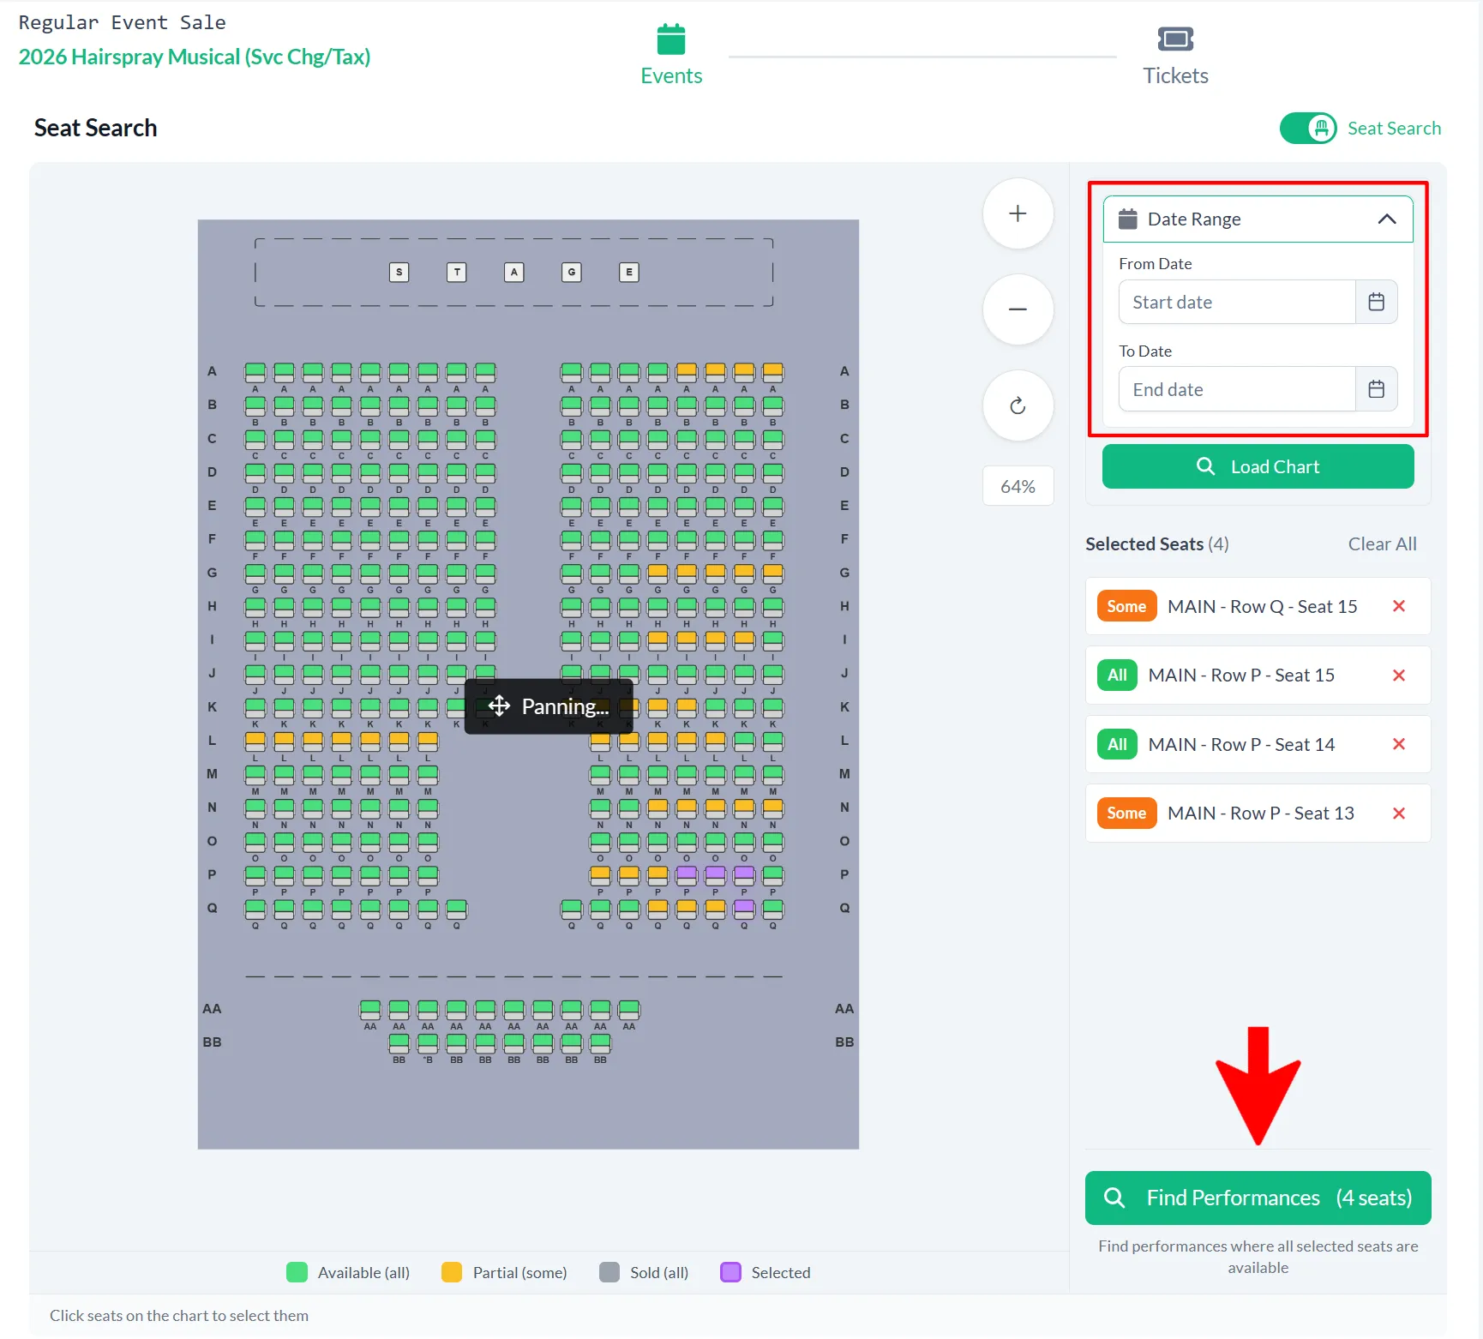This screenshot has height=1339, width=1483.
Task: Click the Start date input field
Action: click(x=1237, y=302)
